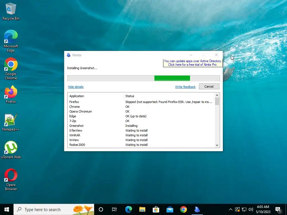Select the 7-Zip row

141,121
